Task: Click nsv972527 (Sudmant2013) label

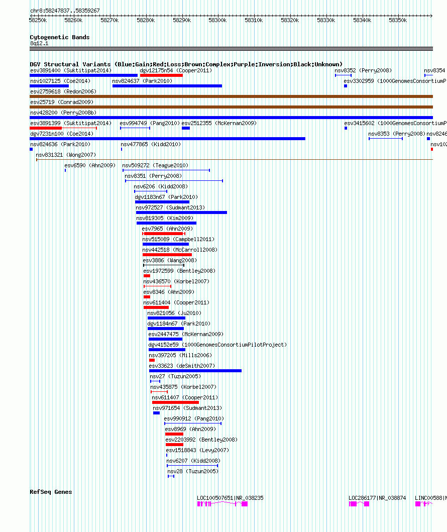Action: pos(170,207)
